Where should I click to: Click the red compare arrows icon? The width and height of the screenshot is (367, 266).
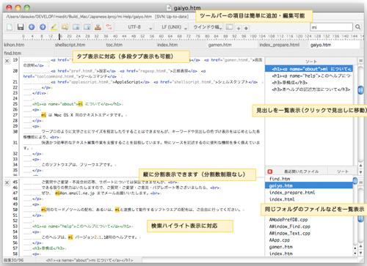point(109,27)
